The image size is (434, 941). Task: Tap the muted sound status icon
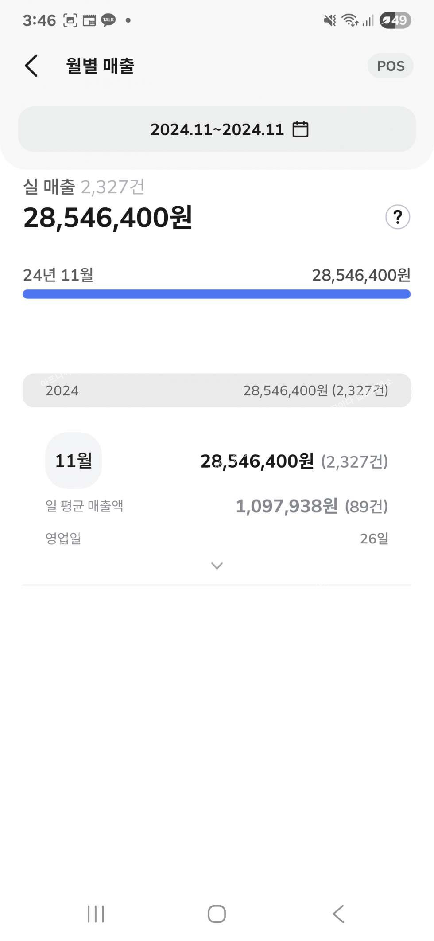click(329, 20)
